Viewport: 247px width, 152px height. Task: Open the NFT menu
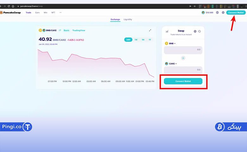pyautogui.click(x=53, y=12)
